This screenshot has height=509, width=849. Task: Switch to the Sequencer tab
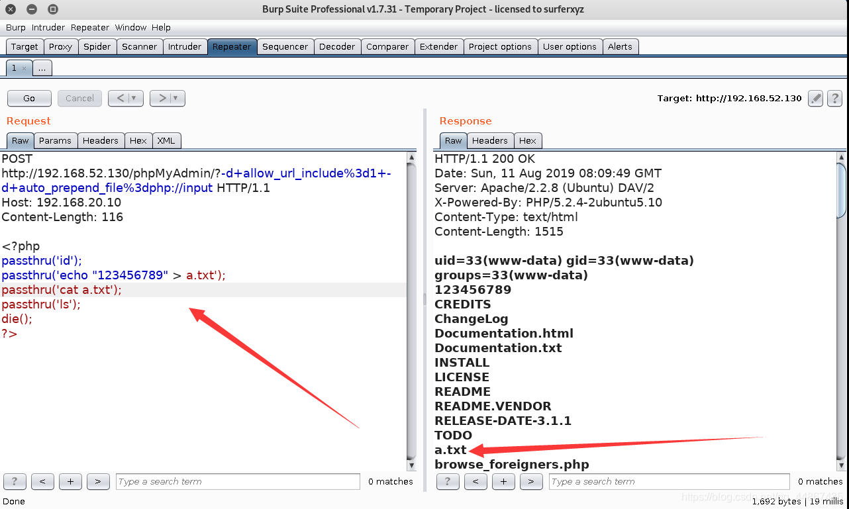pos(285,47)
